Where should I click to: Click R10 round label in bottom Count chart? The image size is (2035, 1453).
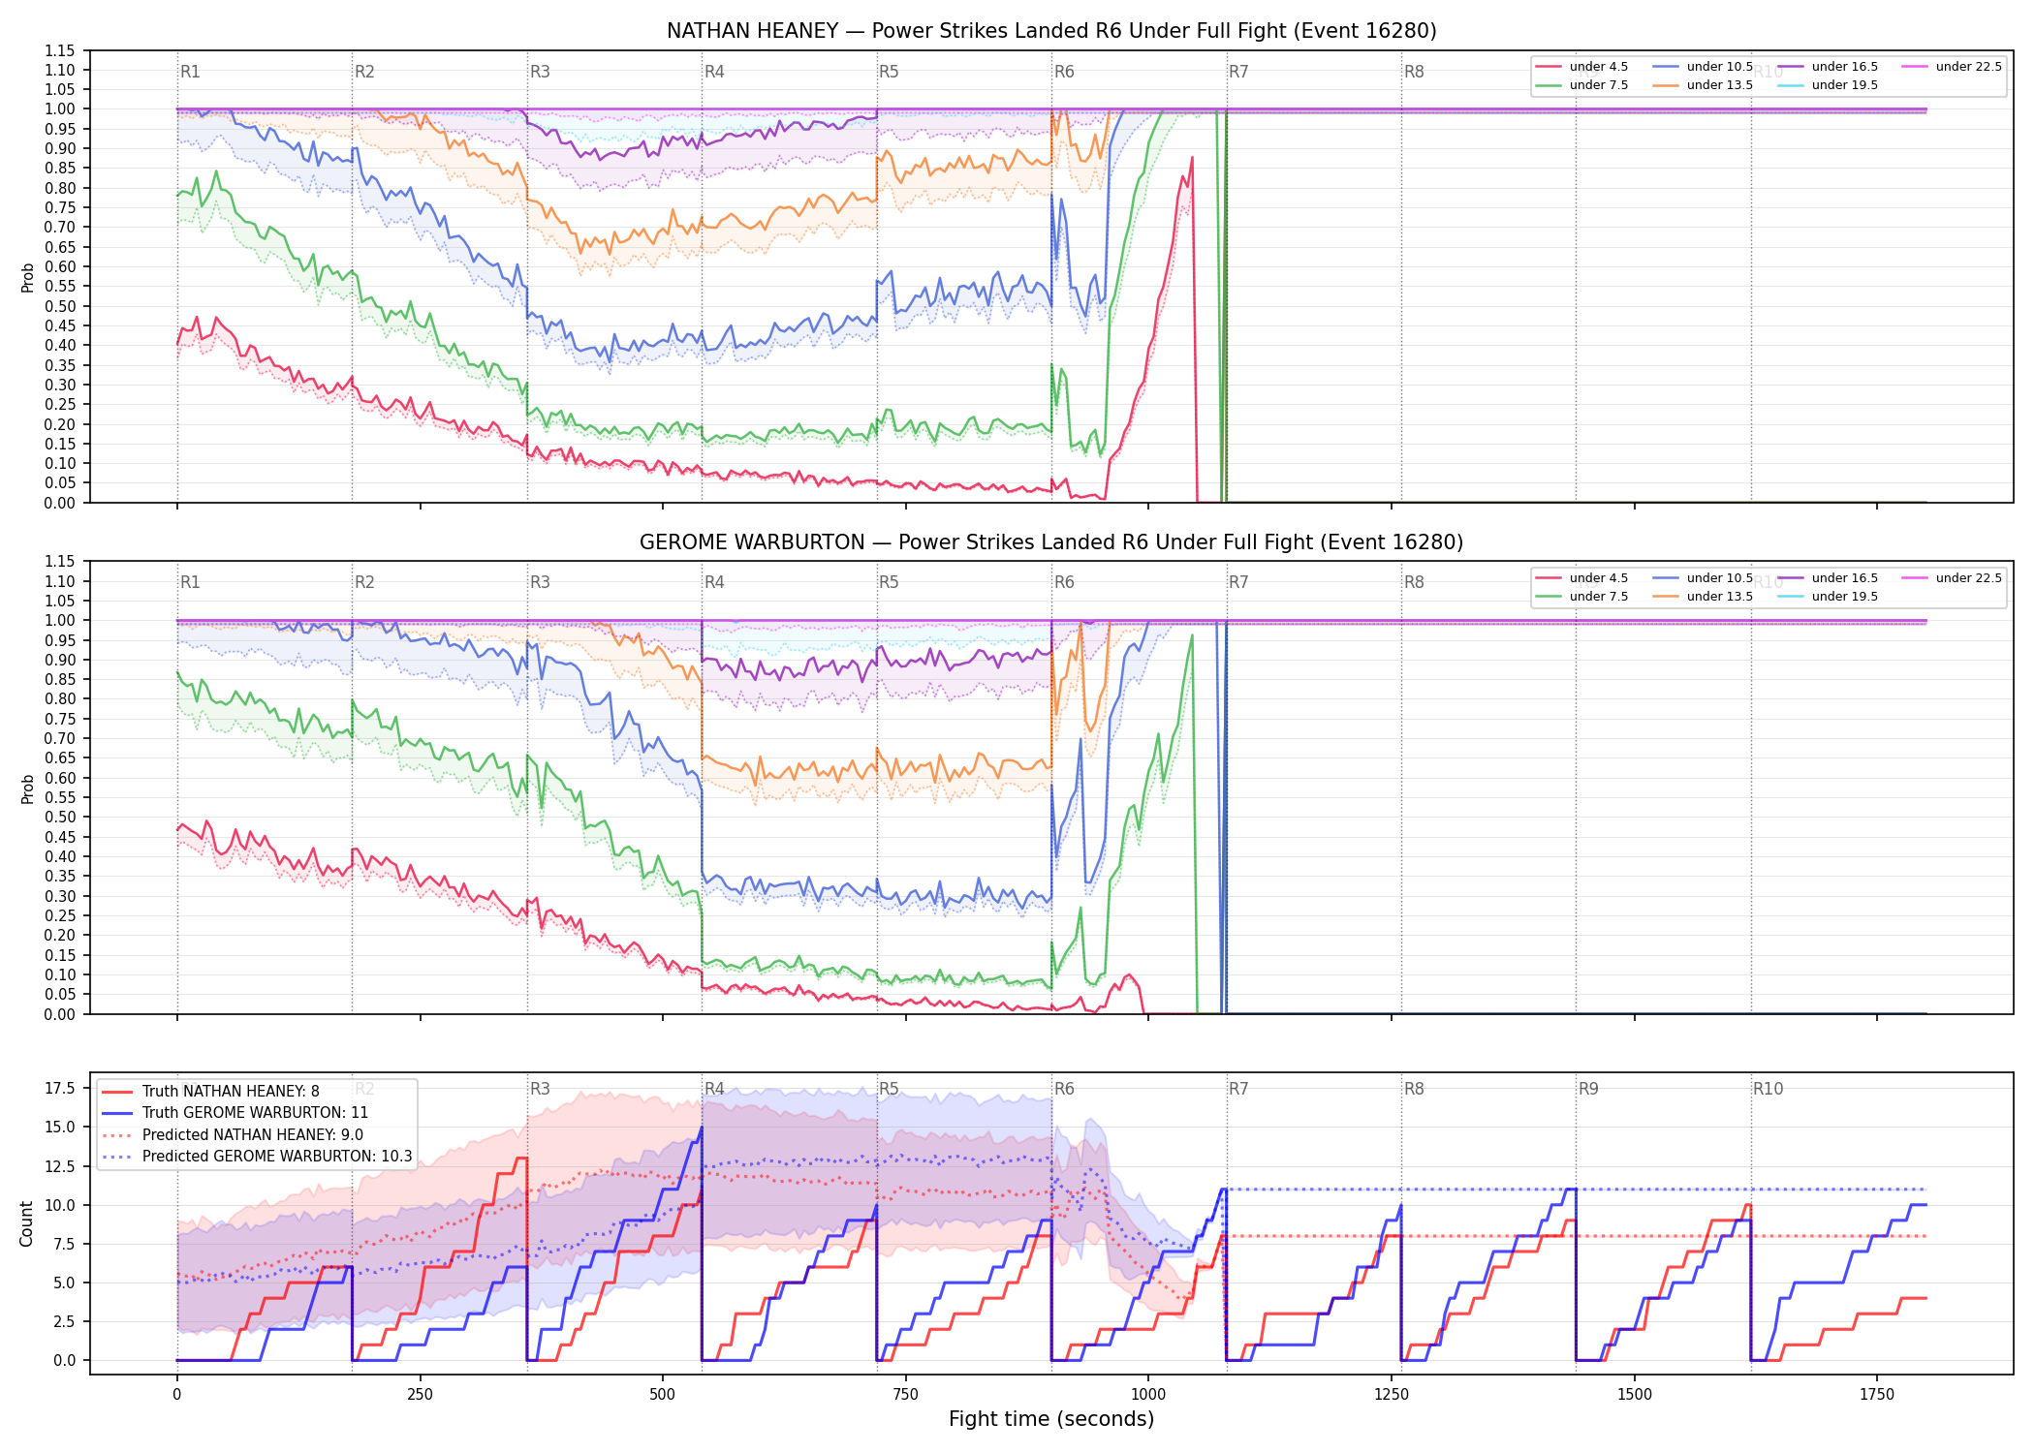(1768, 1089)
